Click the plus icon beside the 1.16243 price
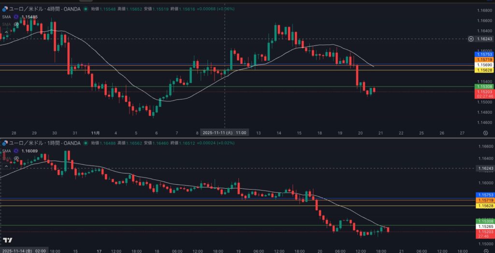 (471, 39)
